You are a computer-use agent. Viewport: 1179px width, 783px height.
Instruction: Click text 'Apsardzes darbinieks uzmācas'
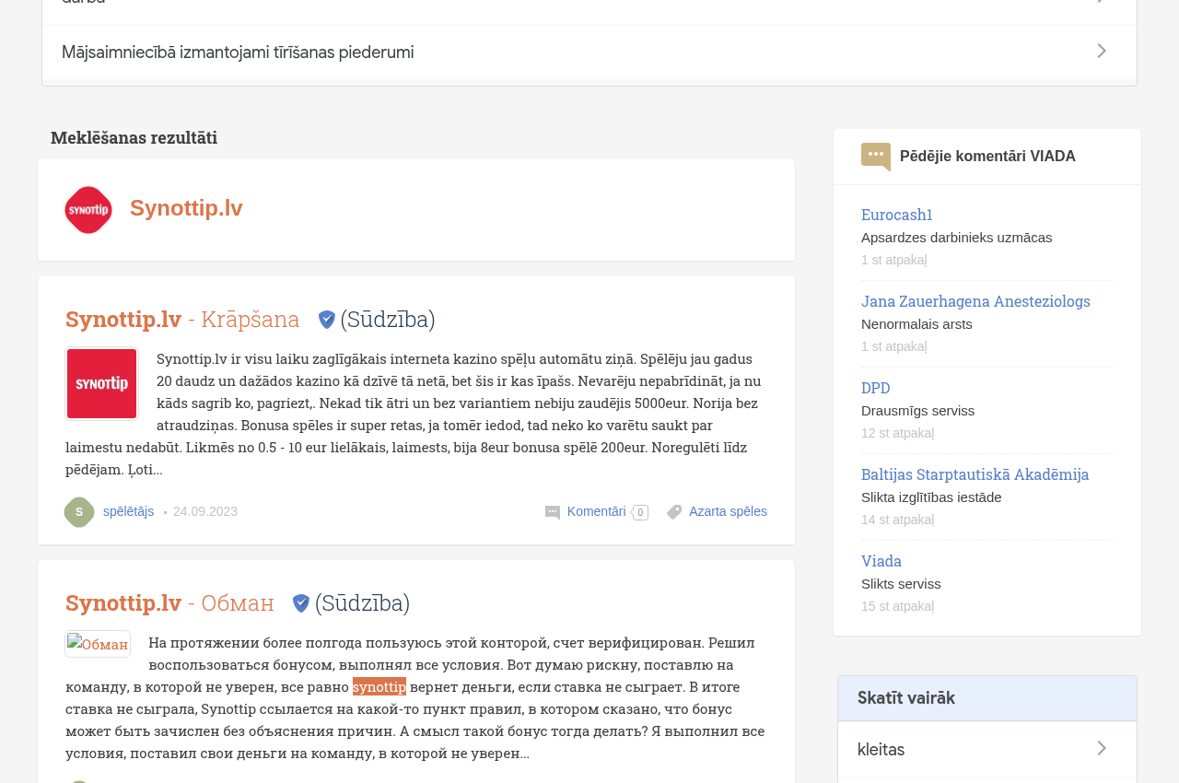[956, 238]
